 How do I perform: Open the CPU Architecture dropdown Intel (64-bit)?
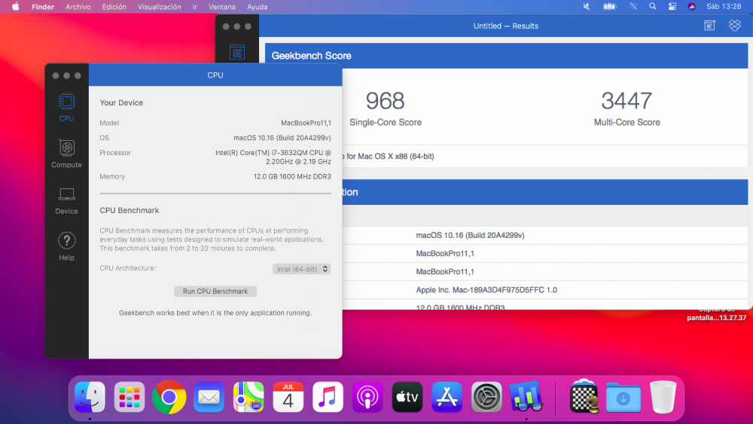(x=302, y=269)
